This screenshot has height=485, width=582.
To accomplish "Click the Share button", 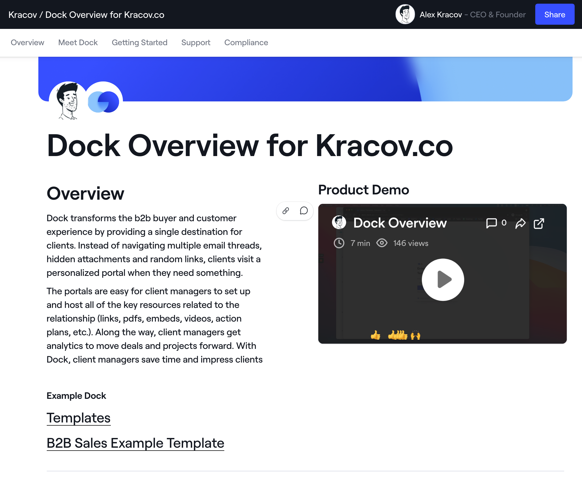I will point(554,14).
